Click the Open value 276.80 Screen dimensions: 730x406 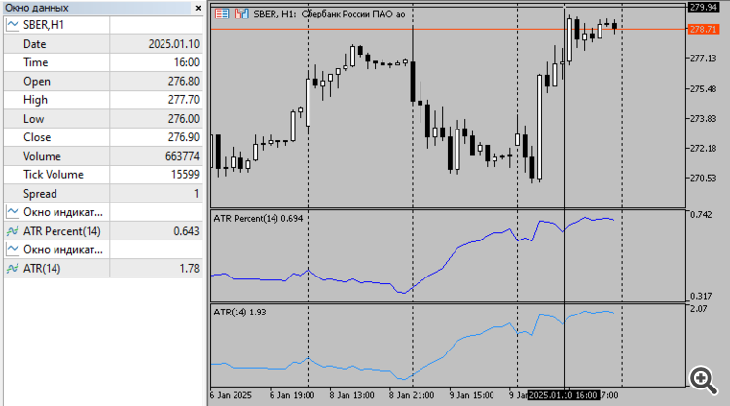[x=183, y=81]
